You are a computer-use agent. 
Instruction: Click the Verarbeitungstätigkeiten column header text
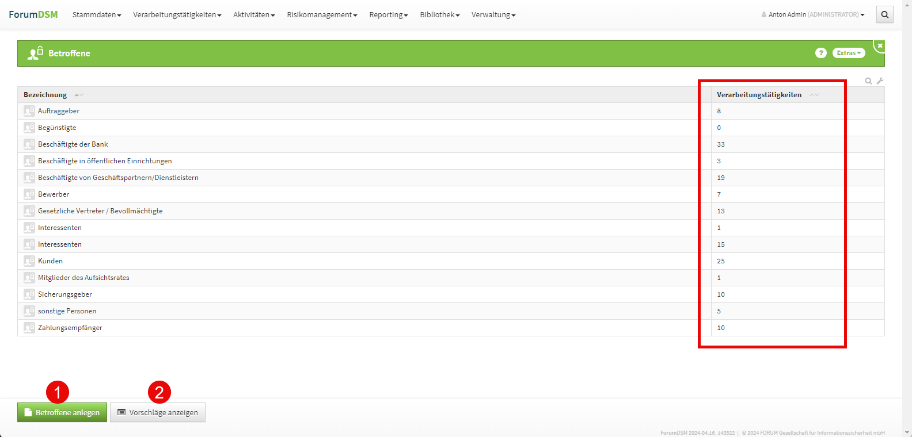(759, 95)
